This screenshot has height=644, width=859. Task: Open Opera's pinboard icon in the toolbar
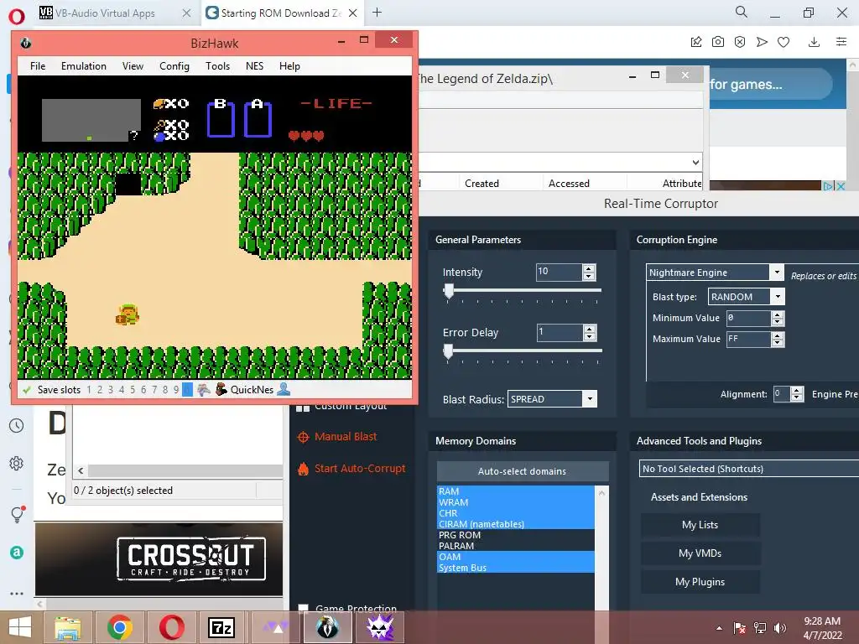(695, 42)
